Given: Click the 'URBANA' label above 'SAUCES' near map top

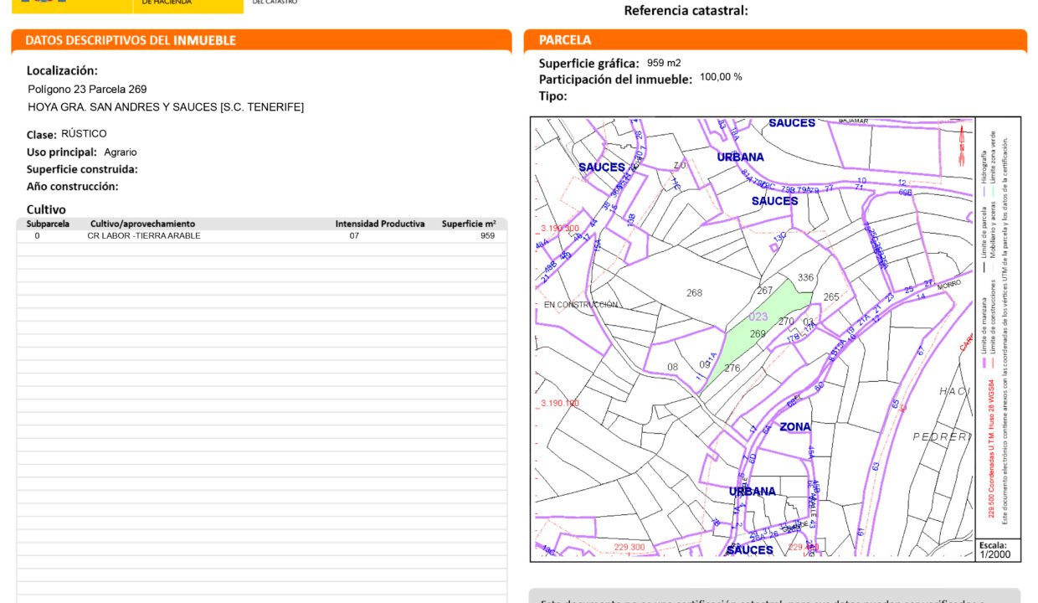Looking at the screenshot, I should (x=740, y=157).
